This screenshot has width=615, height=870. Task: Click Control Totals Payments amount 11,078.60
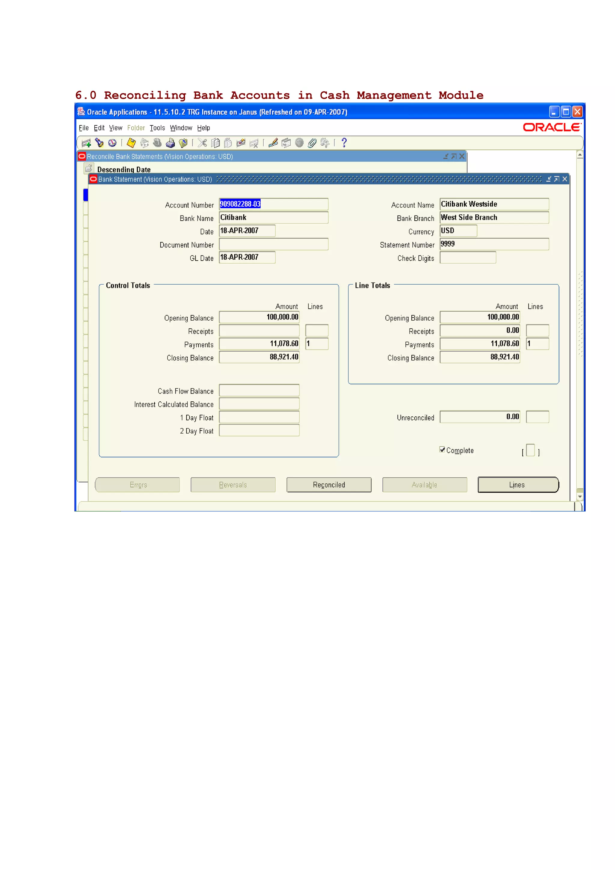[x=259, y=344]
